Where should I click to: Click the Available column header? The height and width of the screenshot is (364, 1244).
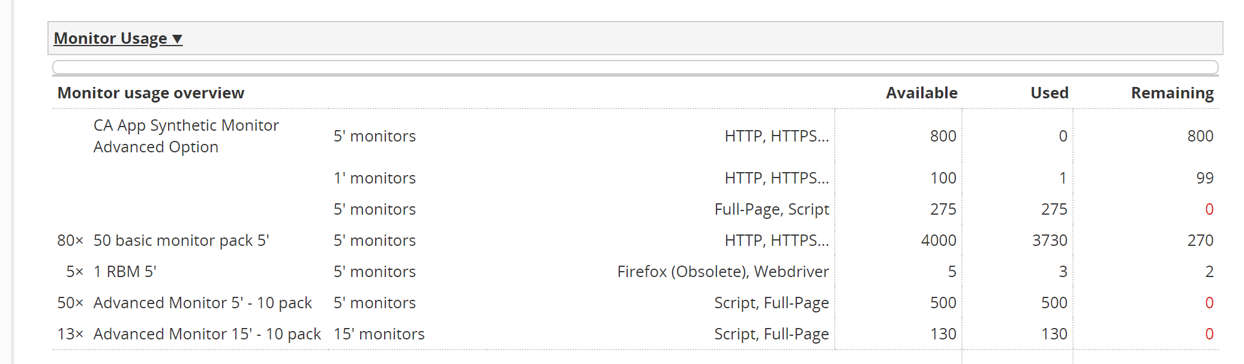921,93
